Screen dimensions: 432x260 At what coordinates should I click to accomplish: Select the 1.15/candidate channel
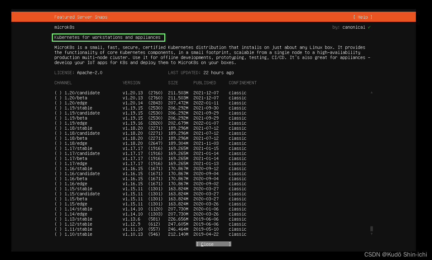(x=150, y=194)
